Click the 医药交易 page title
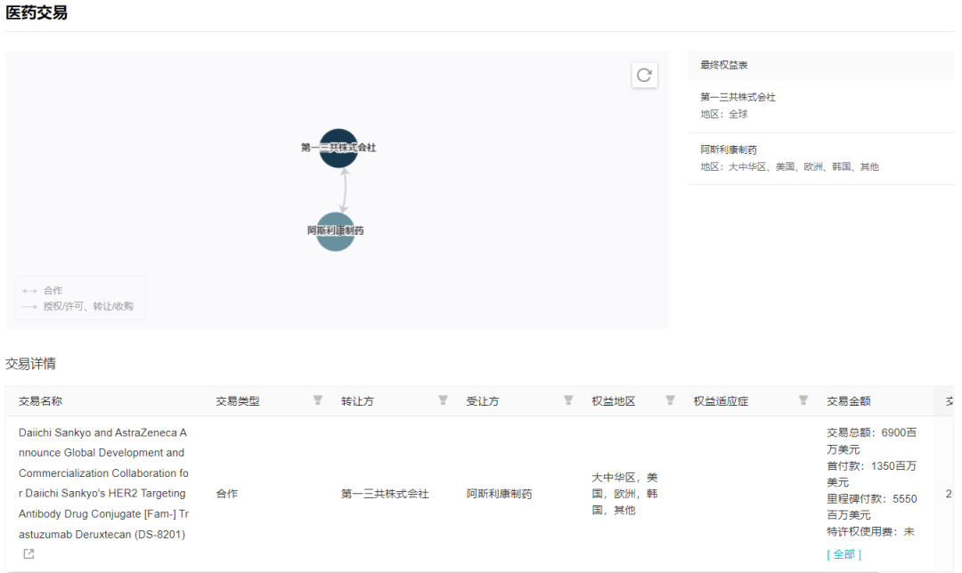 pos(37,12)
